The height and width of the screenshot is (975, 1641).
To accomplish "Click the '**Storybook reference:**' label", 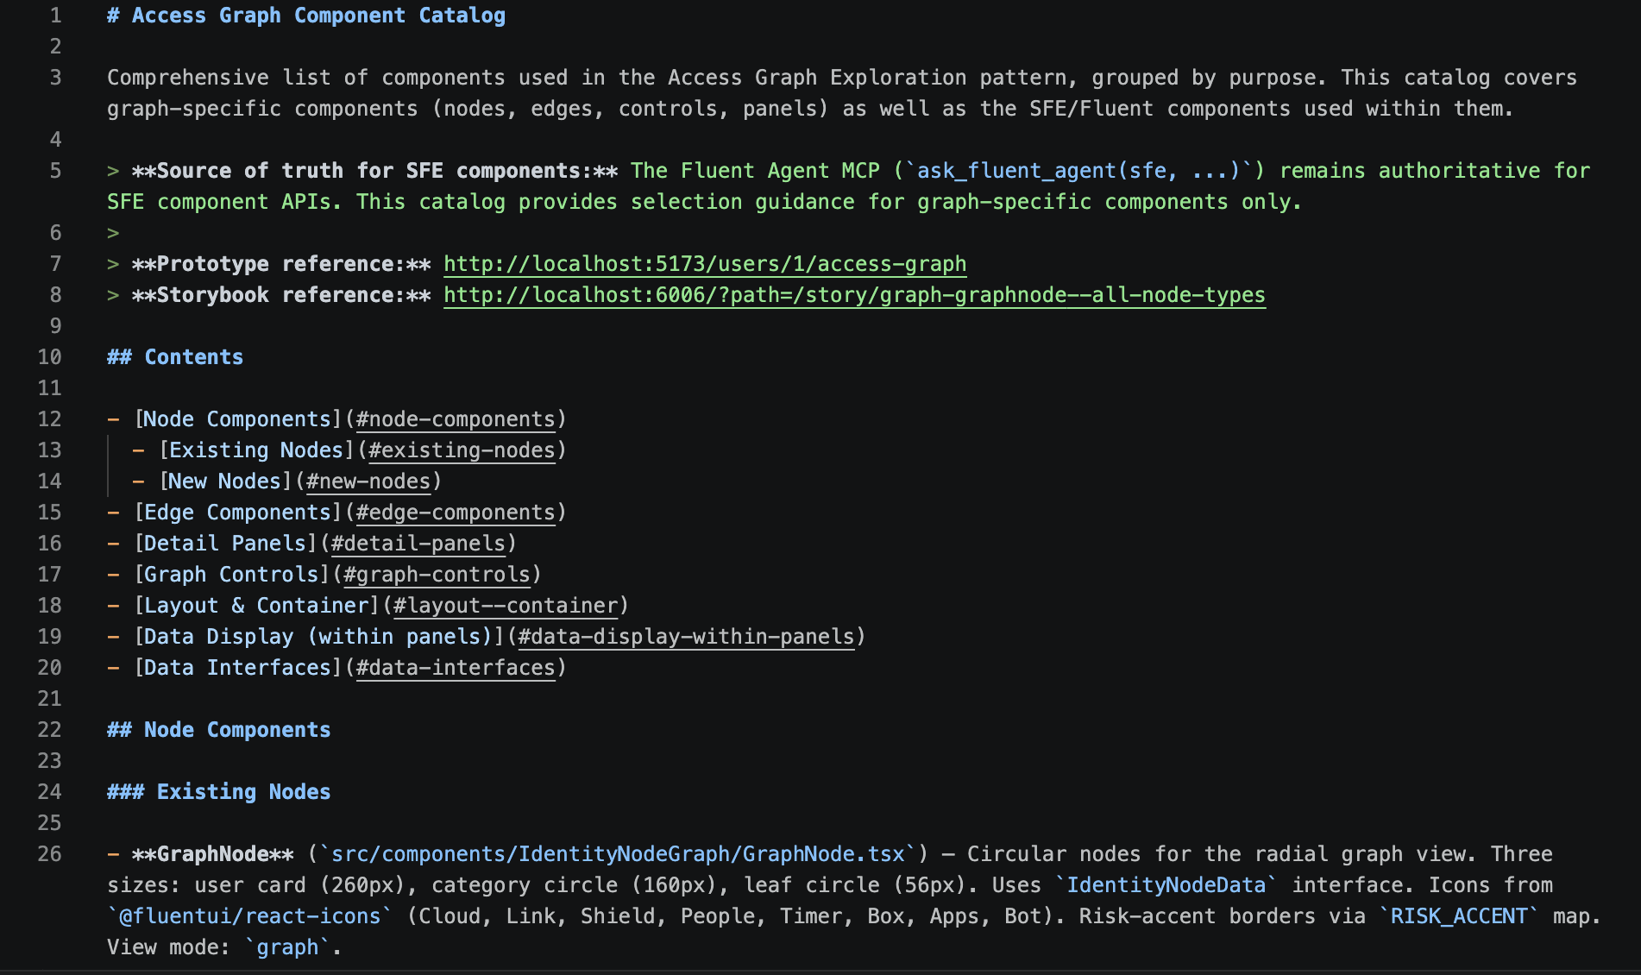I will coord(281,295).
